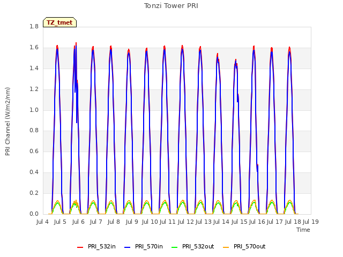343x257 pixels.
Task: Click the Jul 18 x-axis tick label
Action: (x=293, y=222)
